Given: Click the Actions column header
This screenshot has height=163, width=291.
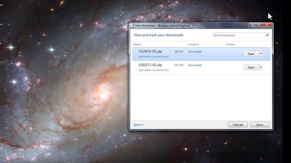Looking at the screenshot, I should pyautogui.click(x=231, y=44).
